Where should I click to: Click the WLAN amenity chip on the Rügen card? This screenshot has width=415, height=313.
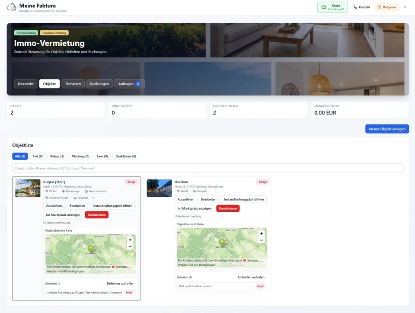tap(51, 191)
